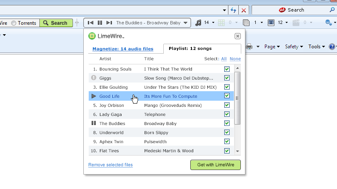Uncheck Joy Orbison Mango checkbox
This screenshot has height=189, width=337.
tap(227, 105)
